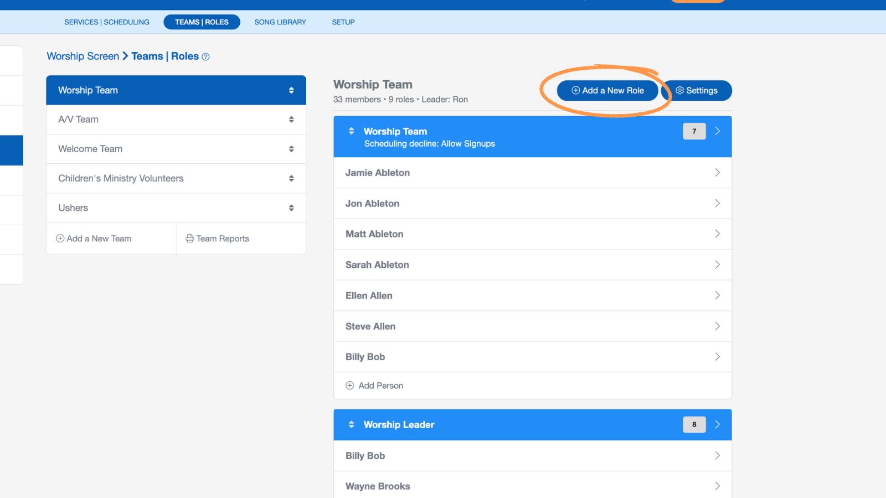Click the sort arrows on the Ushers row
The height and width of the screenshot is (498, 886).
292,207
